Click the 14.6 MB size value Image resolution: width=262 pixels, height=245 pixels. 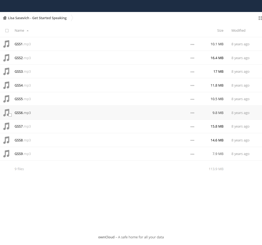tap(217, 140)
